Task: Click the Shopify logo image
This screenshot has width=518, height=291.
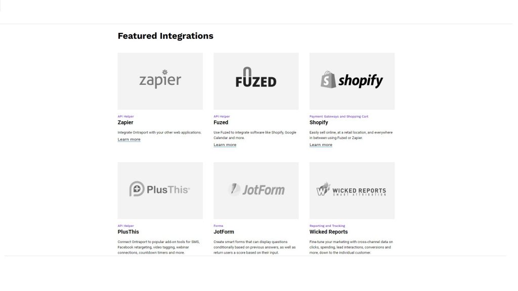Action: click(x=352, y=81)
